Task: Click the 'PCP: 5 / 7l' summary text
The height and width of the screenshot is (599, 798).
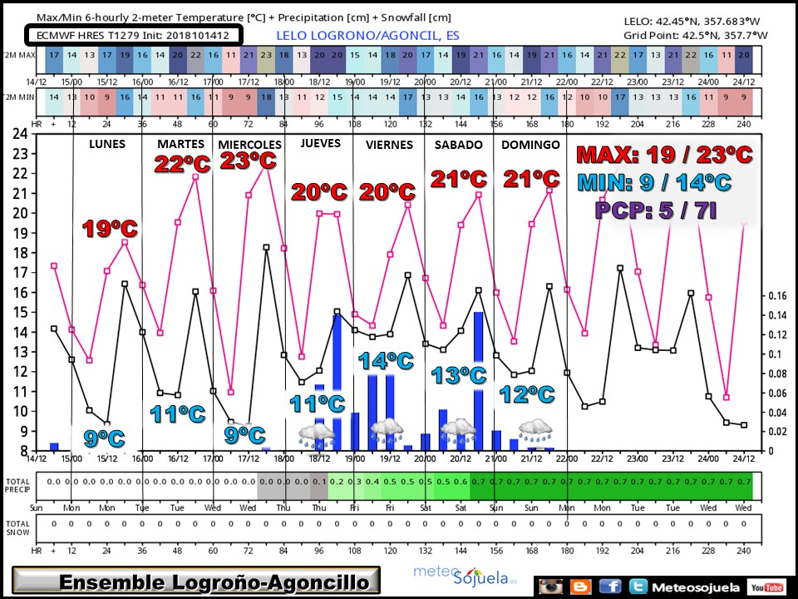Action: pyautogui.click(x=656, y=210)
